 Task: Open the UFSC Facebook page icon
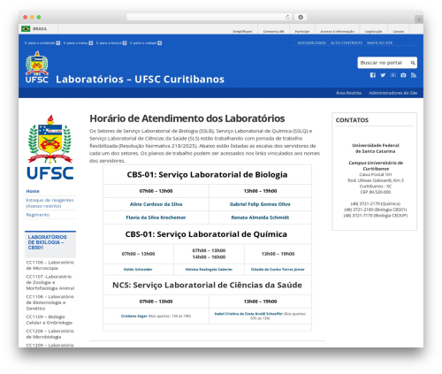(x=373, y=75)
